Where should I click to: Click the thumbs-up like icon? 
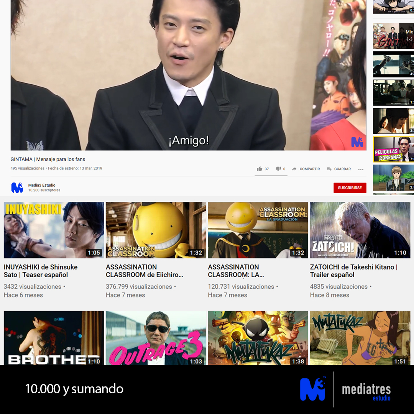coord(260,169)
